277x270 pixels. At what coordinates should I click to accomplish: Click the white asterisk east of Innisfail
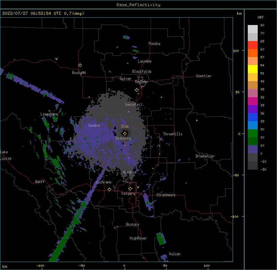(161, 97)
